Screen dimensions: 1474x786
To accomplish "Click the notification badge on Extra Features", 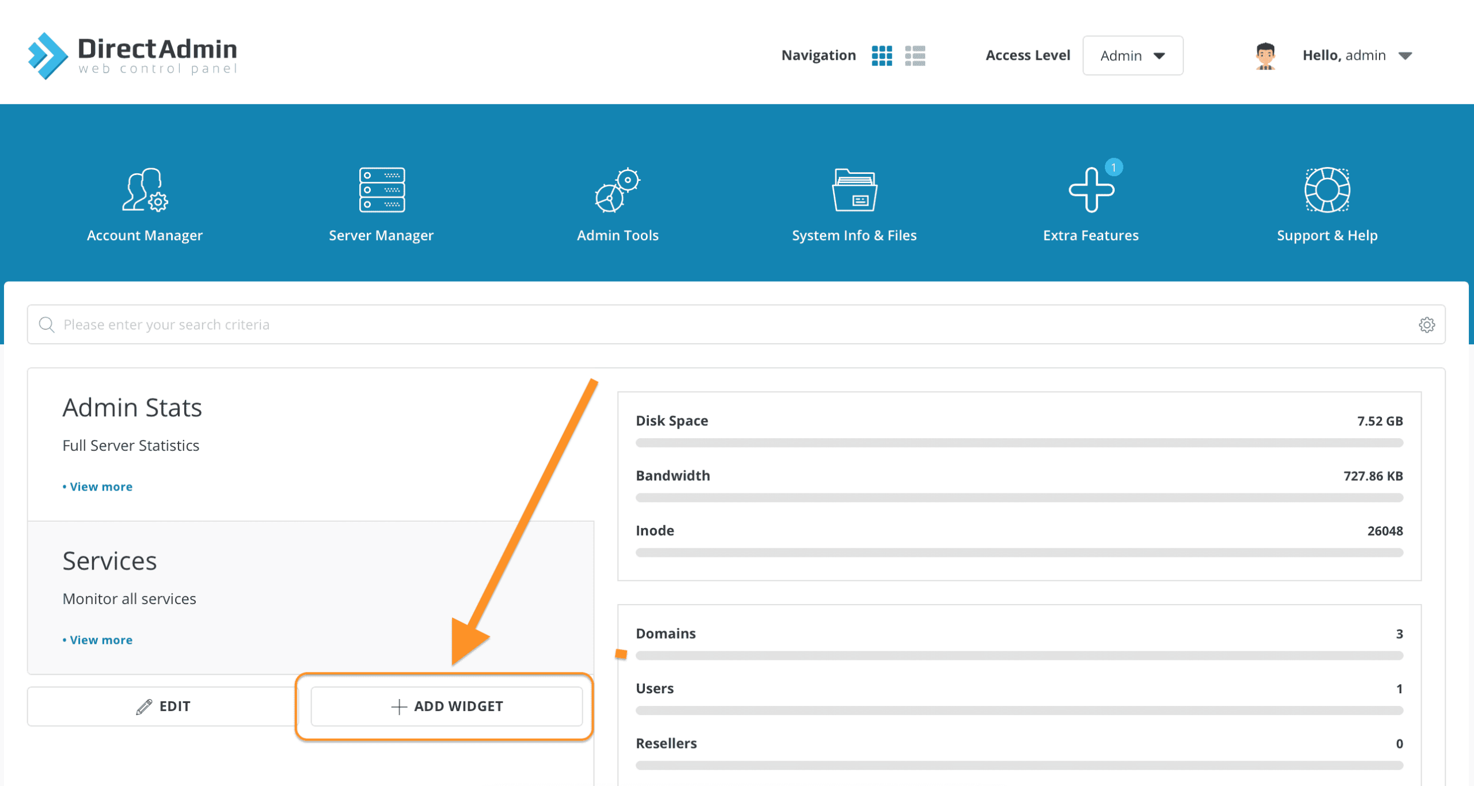I will point(1114,167).
